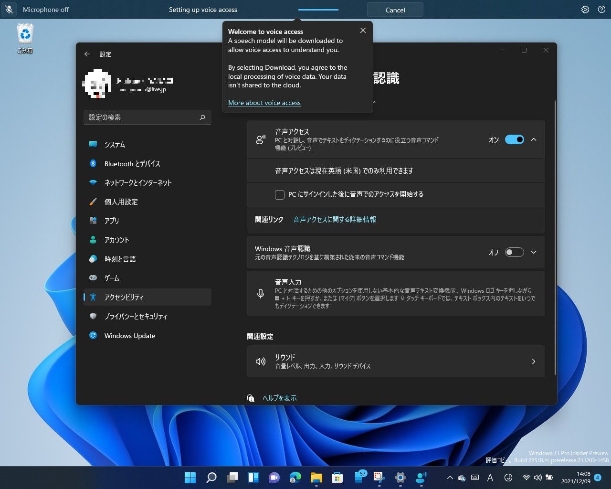Open the clock showing 14:08
The image size is (611, 489).
(x=576, y=478)
